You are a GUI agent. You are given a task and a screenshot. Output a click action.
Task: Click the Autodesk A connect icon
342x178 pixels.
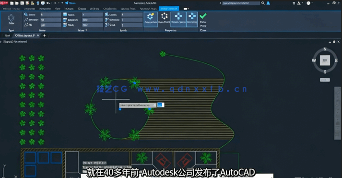click(x=299, y=3)
